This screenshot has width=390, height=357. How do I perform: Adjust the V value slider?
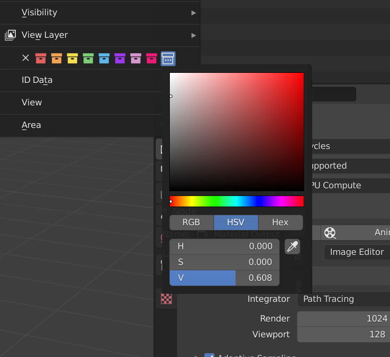point(225,278)
